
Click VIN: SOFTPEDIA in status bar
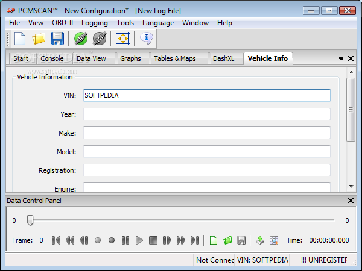tap(262, 260)
